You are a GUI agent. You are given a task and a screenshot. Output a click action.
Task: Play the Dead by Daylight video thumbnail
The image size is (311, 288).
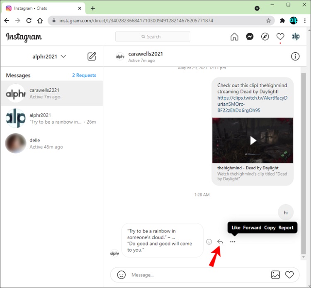(x=253, y=141)
